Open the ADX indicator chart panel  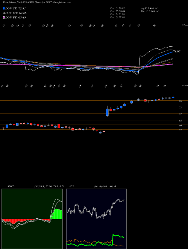pos(96,219)
